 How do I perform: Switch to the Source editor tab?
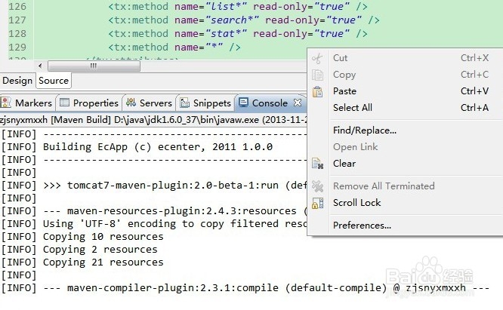pyautogui.click(x=54, y=81)
